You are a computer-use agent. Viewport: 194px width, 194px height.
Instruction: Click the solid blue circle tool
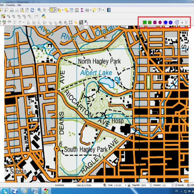click(x=165, y=22)
